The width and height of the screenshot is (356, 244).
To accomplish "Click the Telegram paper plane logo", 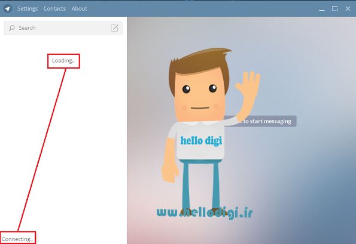I will [8, 8].
